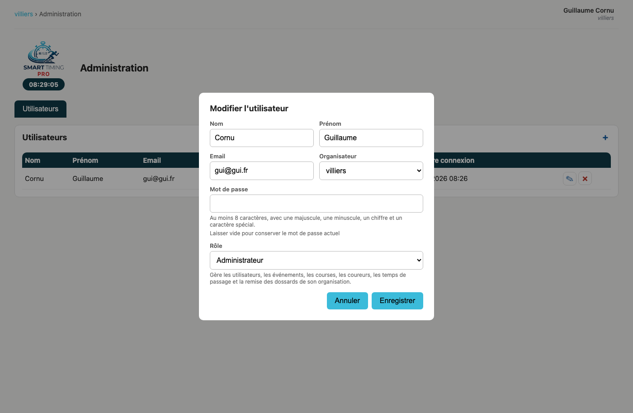Focus the Nom field containing Cornu
This screenshot has height=413, width=633.
coord(262,138)
